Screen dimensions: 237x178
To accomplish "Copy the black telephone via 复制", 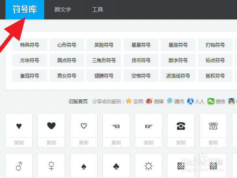I will pos(181,142).
